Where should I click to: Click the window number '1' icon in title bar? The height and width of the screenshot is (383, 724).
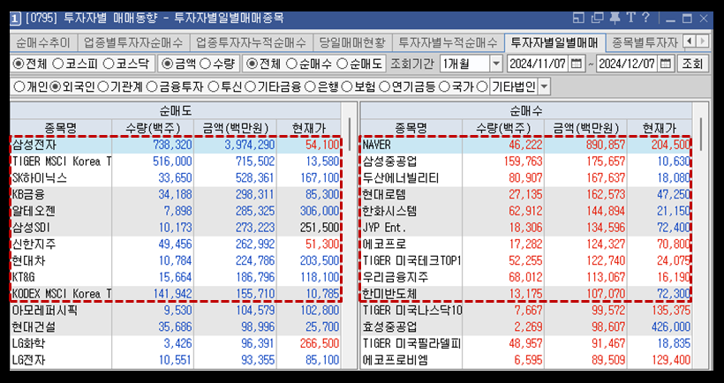(x=15, y=19)
